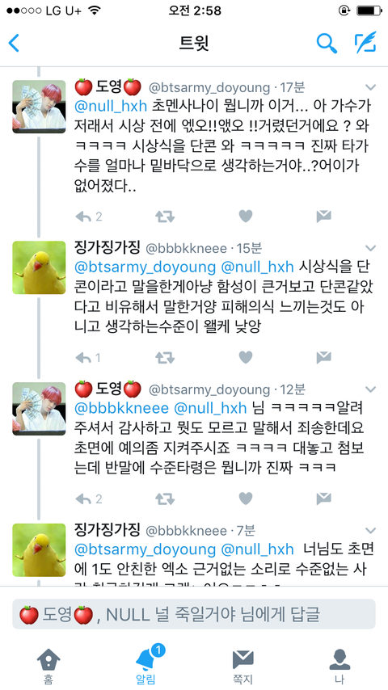This screenshot has width=388, height=690.
Task: Send 도영's 12분 tweet via message icon
Action: coord(323,499)
